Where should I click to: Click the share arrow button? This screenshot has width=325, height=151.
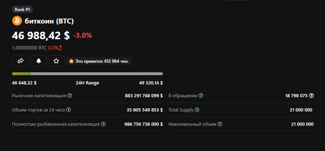point(21,61)
